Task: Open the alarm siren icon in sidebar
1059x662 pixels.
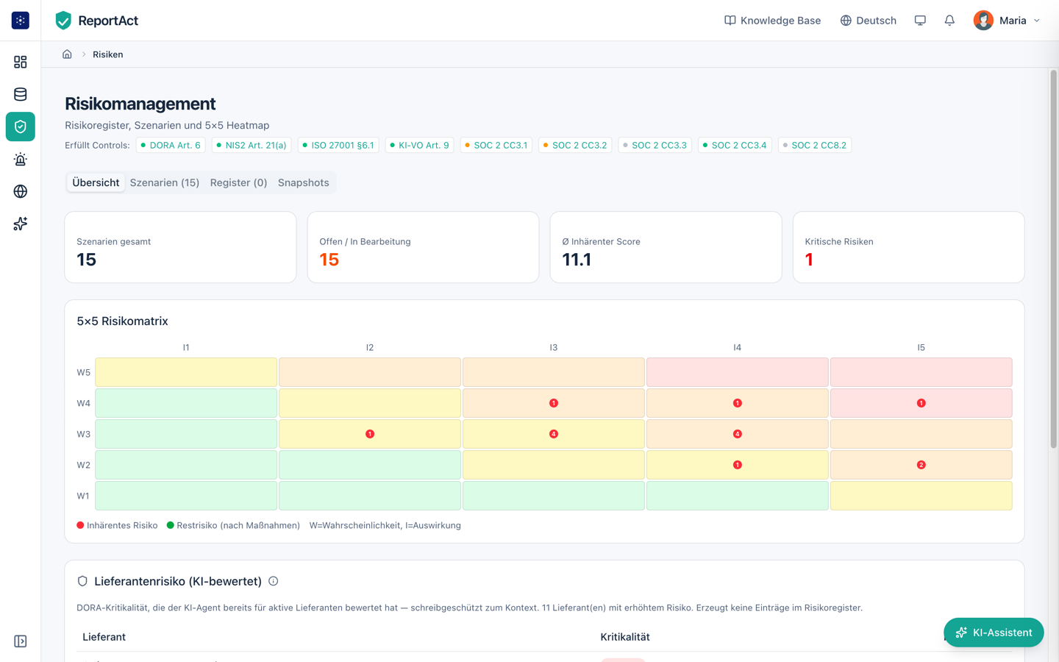Action: (21, 159)
